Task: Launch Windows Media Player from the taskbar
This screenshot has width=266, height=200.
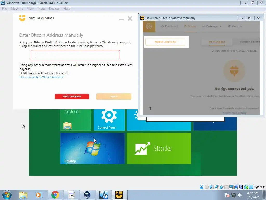Action: pyautogui.click(x=39, y=195)
